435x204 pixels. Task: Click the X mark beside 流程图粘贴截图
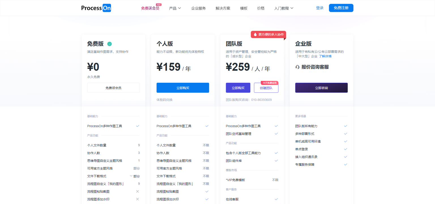coord(138,192)
